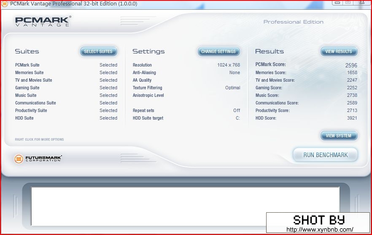Select the TV and Movies Suite row
Image resolution: width=372 pixels, height=235 pixels.
click(x=66, y=80)
